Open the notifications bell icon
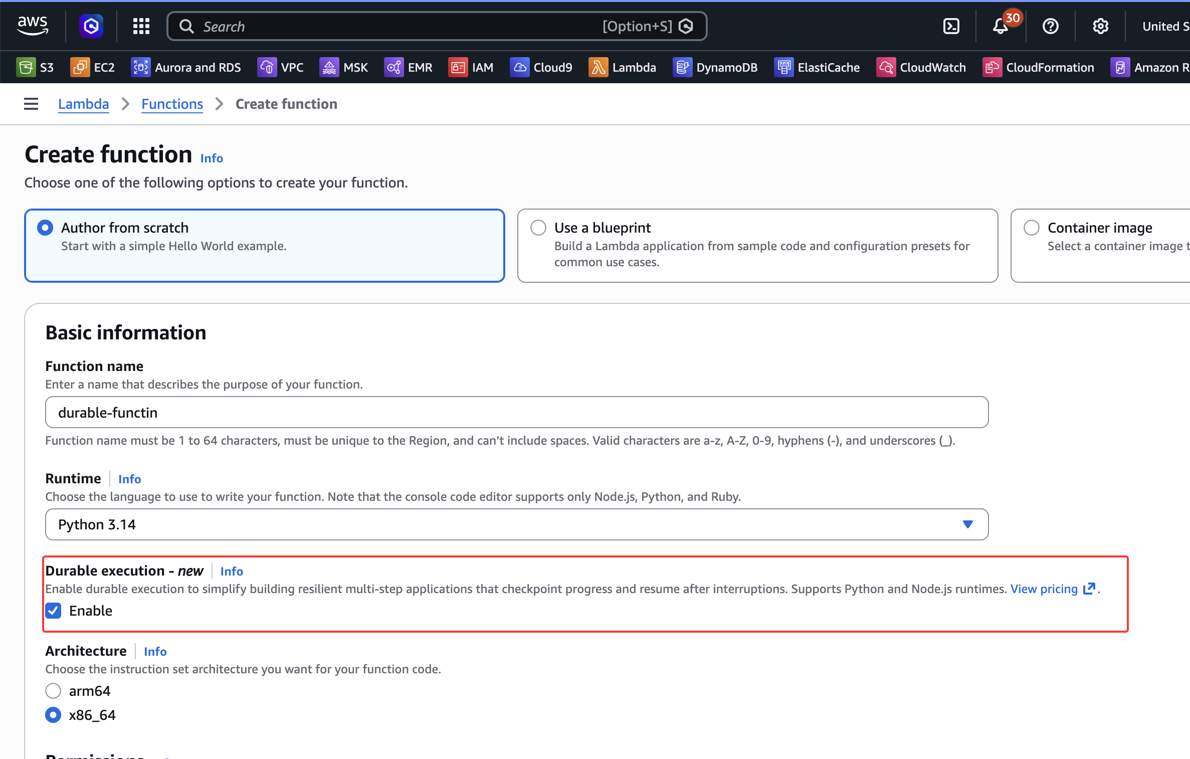This screenshot has height=759, width=1190. click(1001, 26)
